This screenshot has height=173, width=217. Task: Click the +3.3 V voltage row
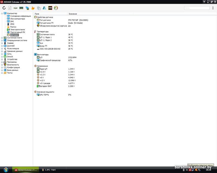point(56,75)
